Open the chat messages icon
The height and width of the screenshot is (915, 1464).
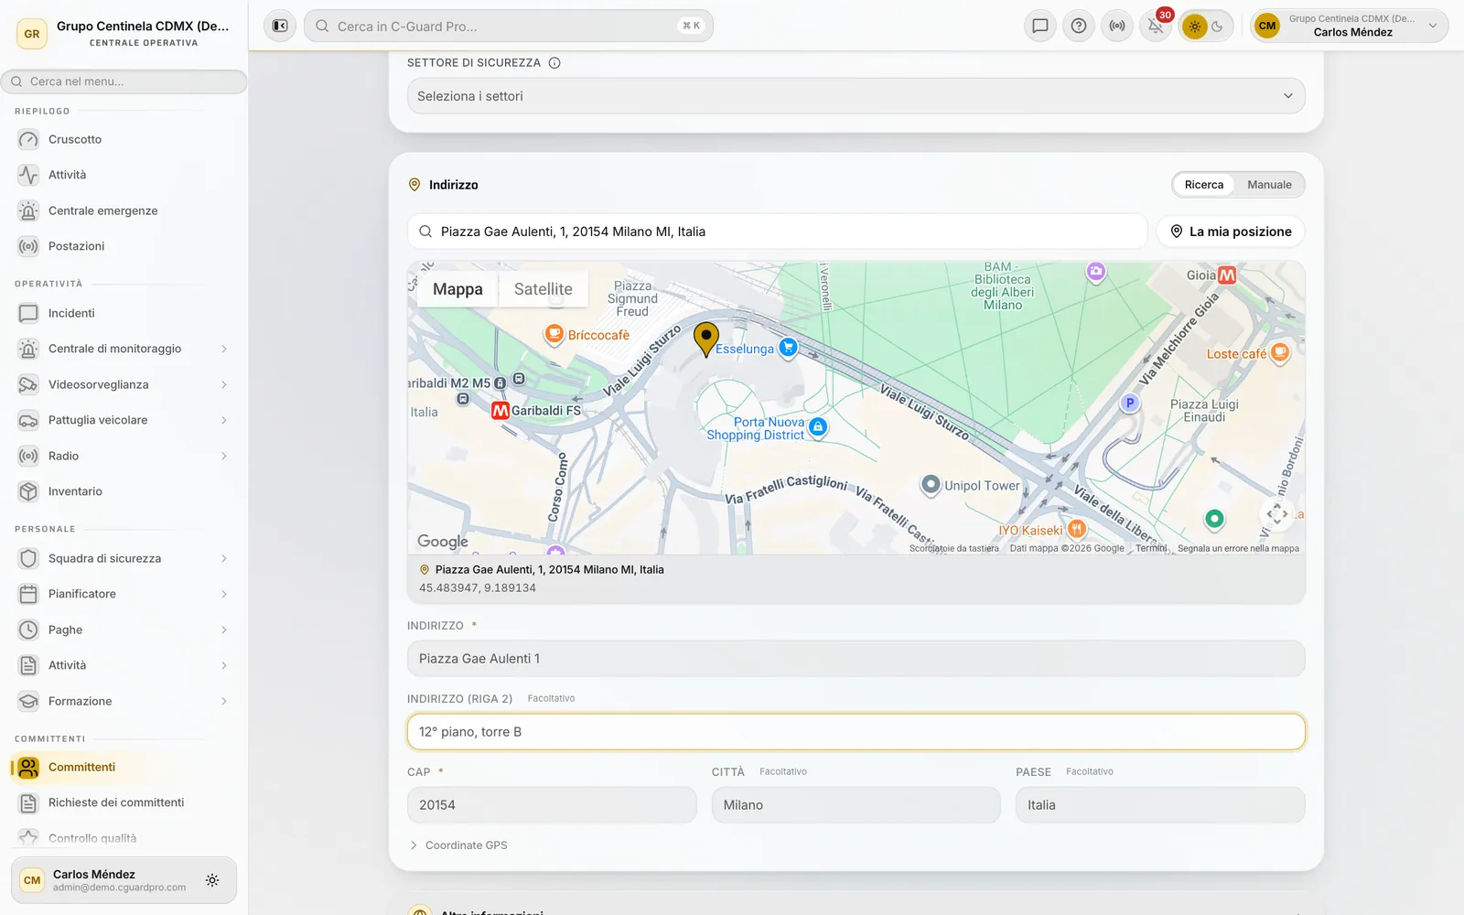click(x=1040, y=26)
